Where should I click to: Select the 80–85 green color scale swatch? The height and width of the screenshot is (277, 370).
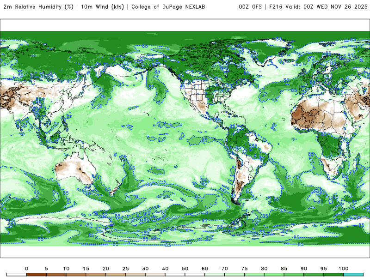274,275
